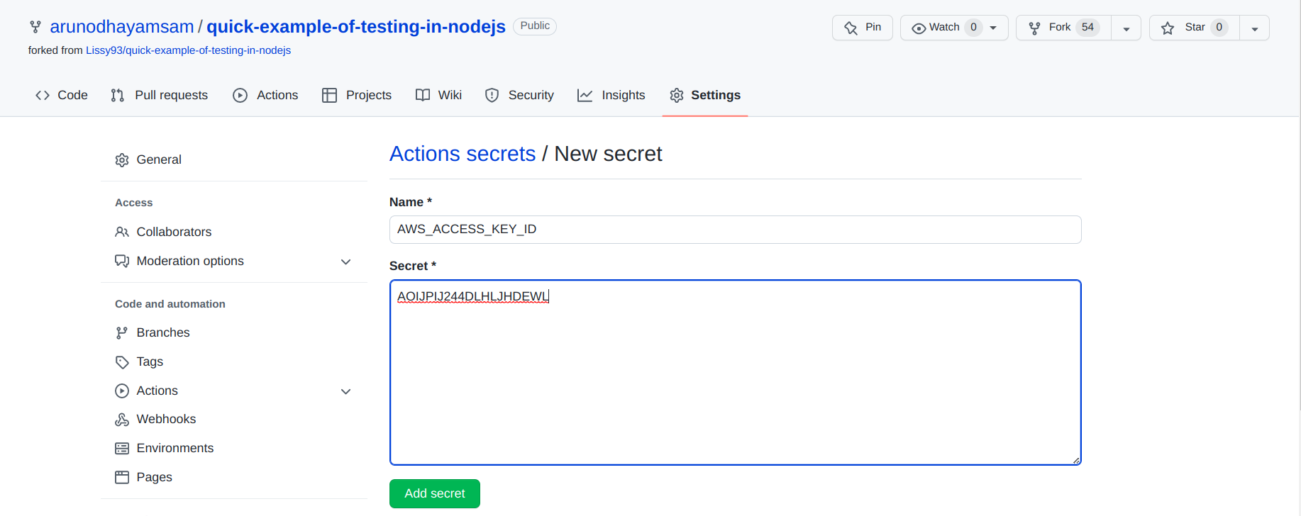
Task: Open the arunodhayamsam owner link
Action: (122, 27)
